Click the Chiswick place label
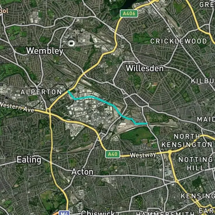 (98, 213)
